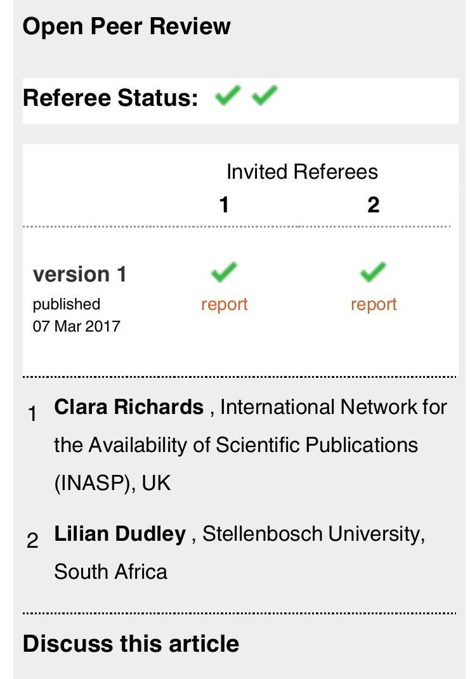
Task: Click the Referee Status label
Action: 110,98
